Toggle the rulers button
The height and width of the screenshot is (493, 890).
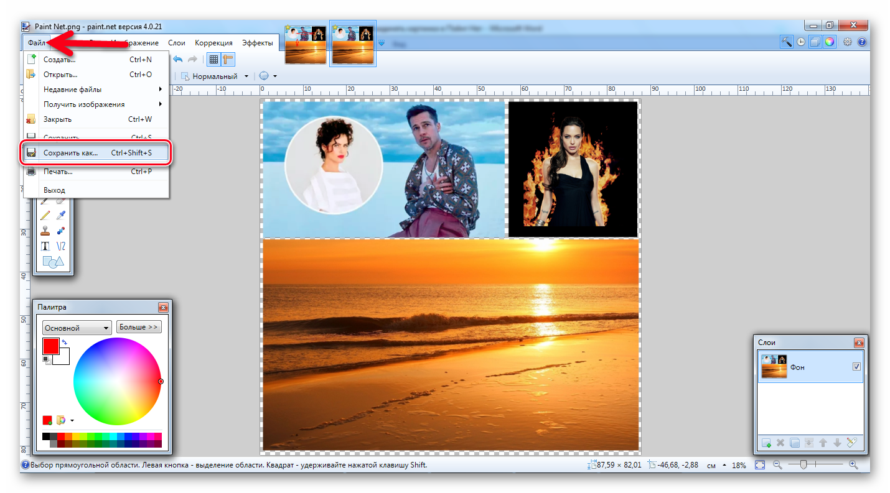click(228, 59)
